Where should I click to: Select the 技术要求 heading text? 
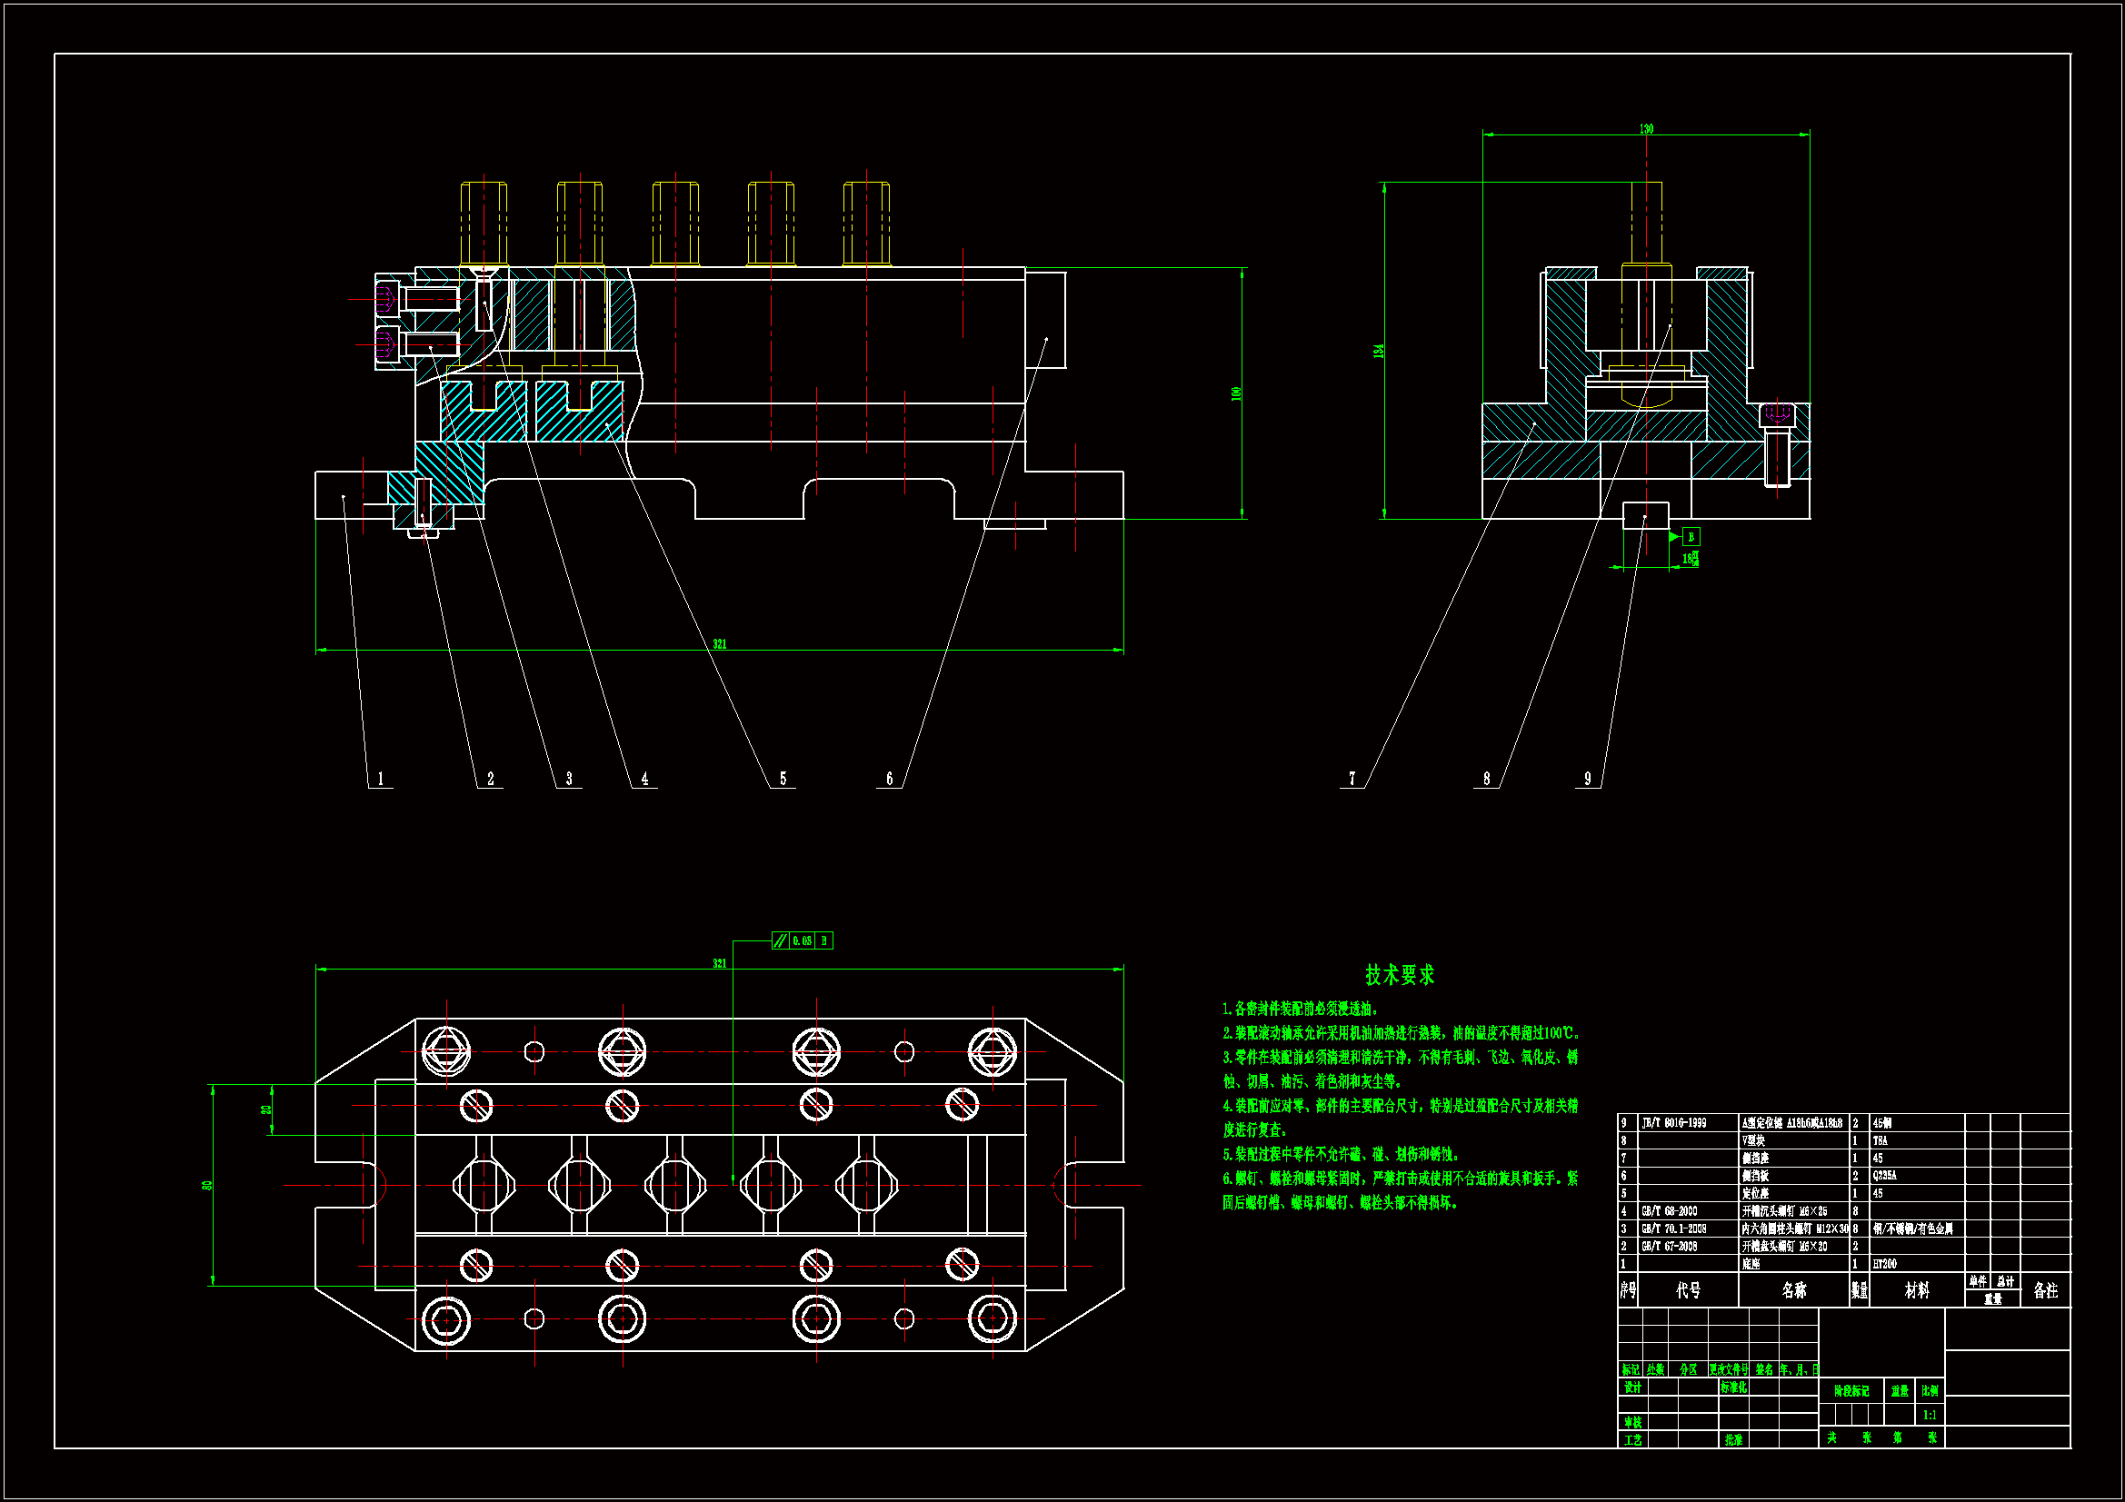[x=1400, y=975]
